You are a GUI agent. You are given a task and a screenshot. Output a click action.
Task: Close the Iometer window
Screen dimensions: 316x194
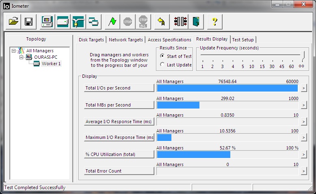[x=303, y=4]
